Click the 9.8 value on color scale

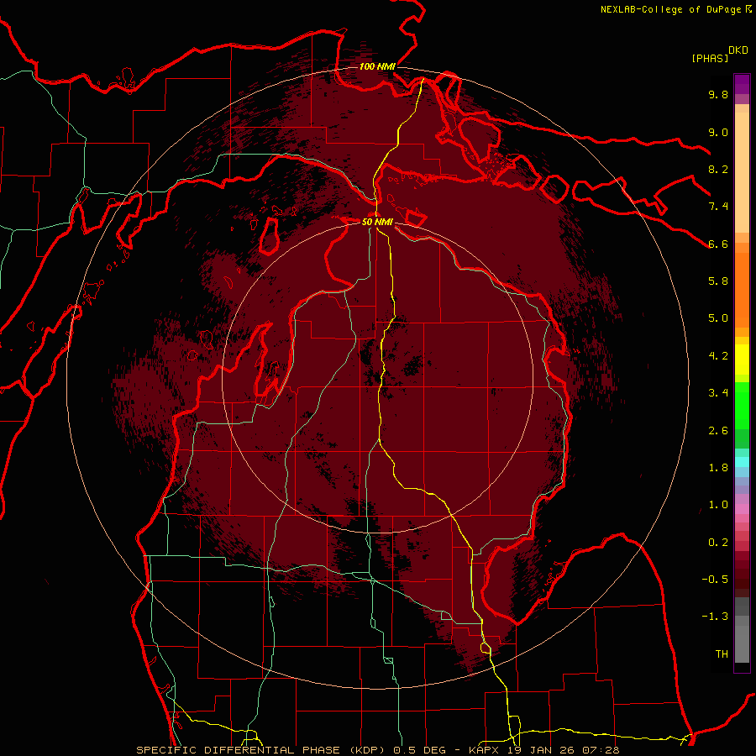pos(718,94)
